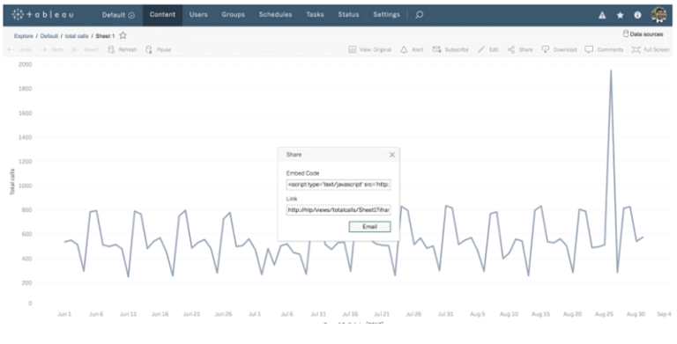Click the Total calls axis label
This screenshot has width=677, height=344.
tap(12, 182)
